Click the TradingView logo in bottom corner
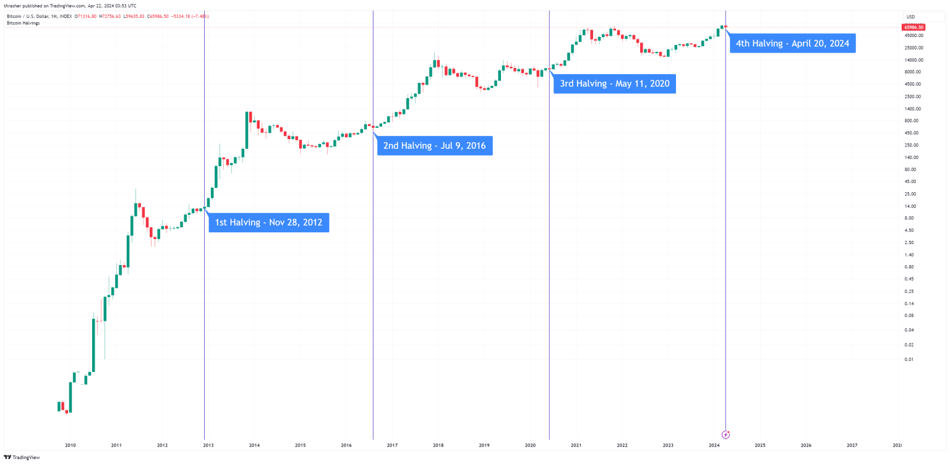Image resolution: width=950 pixels, height=464 pixels. pos(22,457)
